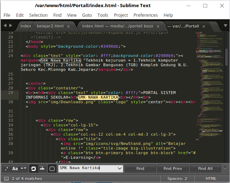Open the Help menu
Screen dimensions: 230x183
point(168,15)
